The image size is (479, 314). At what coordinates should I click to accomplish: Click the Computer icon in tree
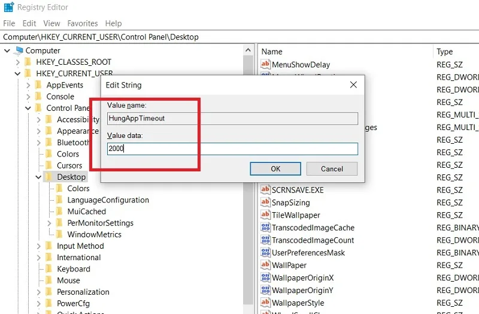click(19, 50)
